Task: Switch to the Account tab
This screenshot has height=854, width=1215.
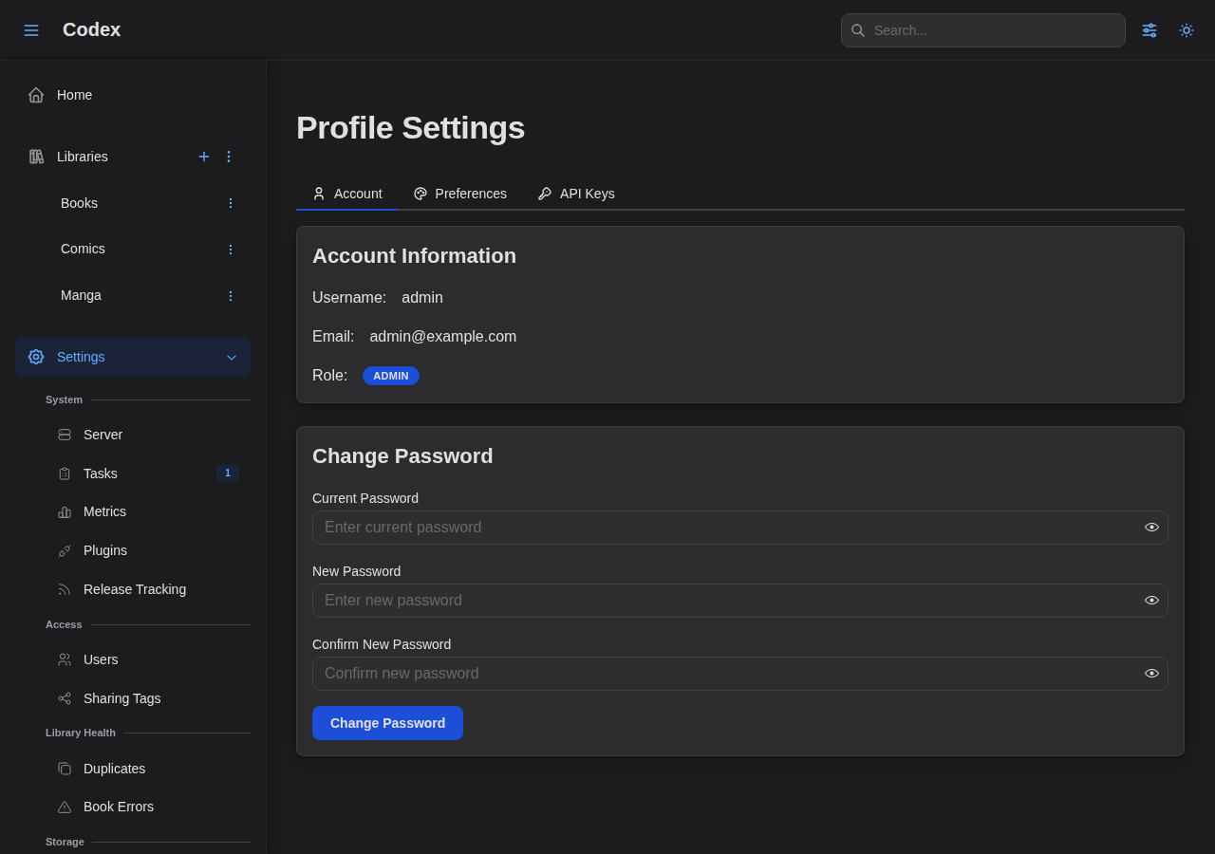Action: [347, 194]
